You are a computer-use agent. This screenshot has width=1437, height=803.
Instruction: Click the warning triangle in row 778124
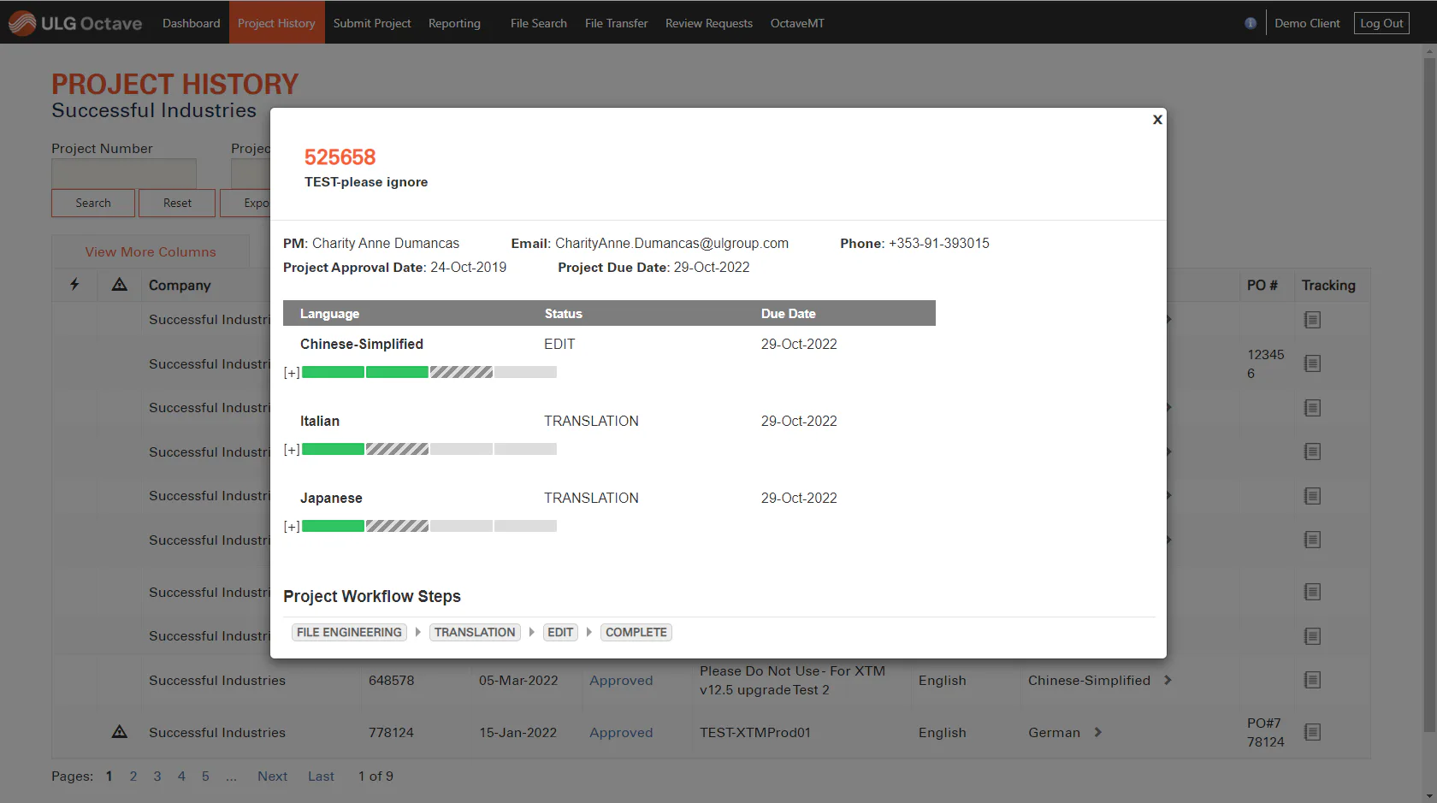(120, 732)
